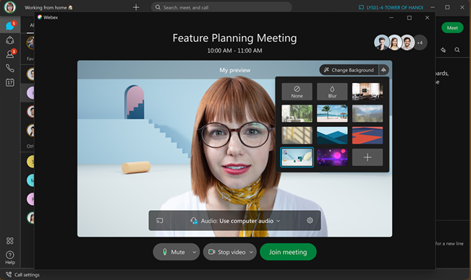The height and width of the screenshot is (280, 471).
Task: Expand the Mute options arrow
Action: coord(195,252)
